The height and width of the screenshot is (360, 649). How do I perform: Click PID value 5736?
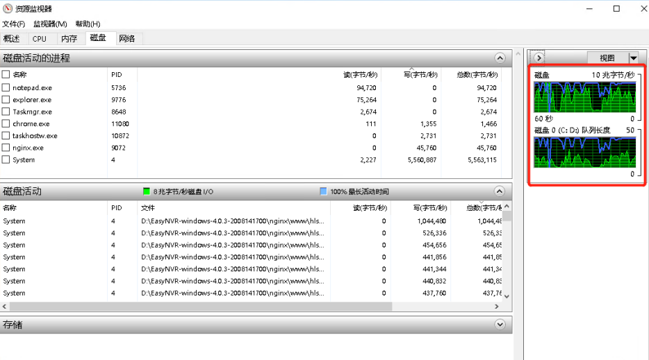pos(118,87)
